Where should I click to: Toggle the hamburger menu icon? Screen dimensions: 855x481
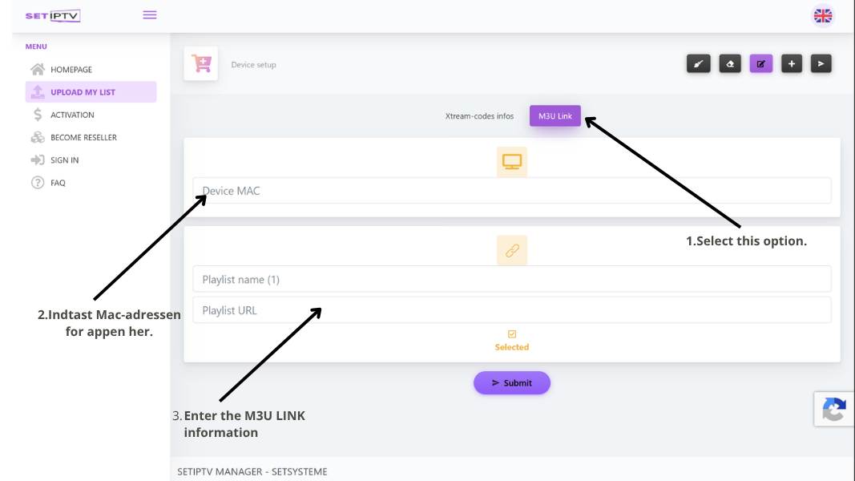[149, 15]
